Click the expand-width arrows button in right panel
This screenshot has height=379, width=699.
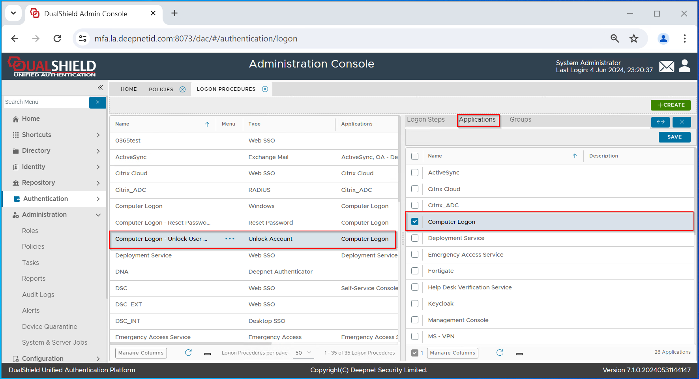[x=660, y=122]
